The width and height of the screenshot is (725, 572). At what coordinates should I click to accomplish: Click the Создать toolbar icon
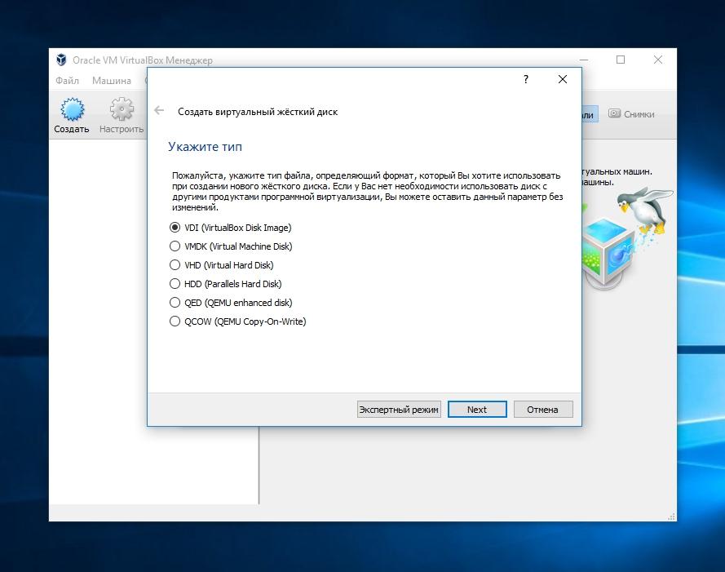pos(72,116)
